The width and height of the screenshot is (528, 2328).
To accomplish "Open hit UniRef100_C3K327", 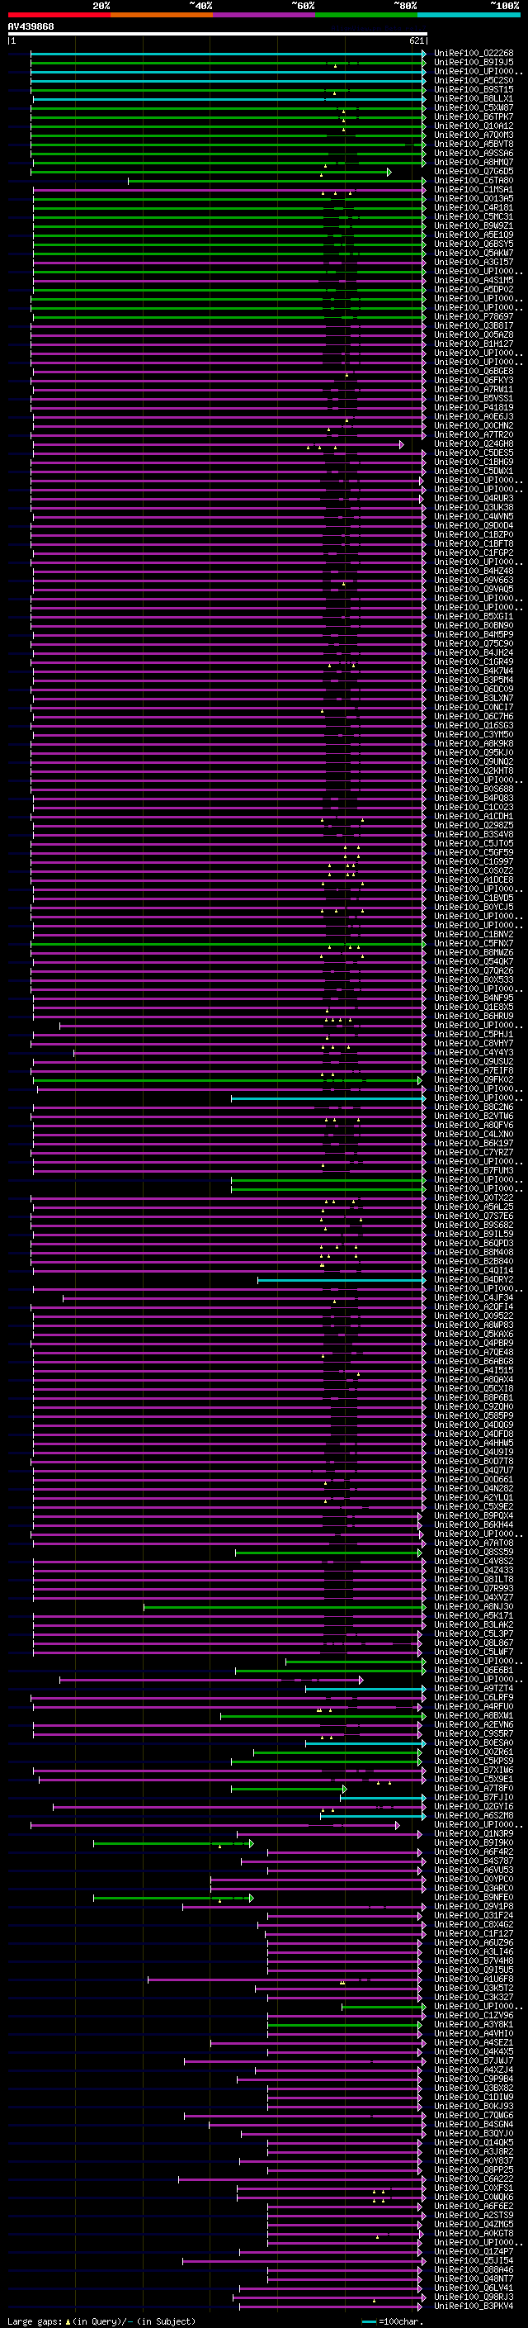I will point(473,1997).
